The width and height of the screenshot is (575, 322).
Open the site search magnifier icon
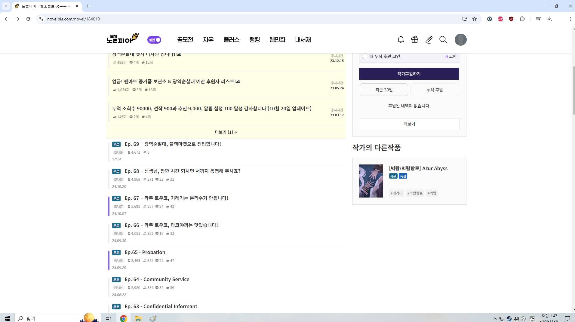click(x=443, y=40)
